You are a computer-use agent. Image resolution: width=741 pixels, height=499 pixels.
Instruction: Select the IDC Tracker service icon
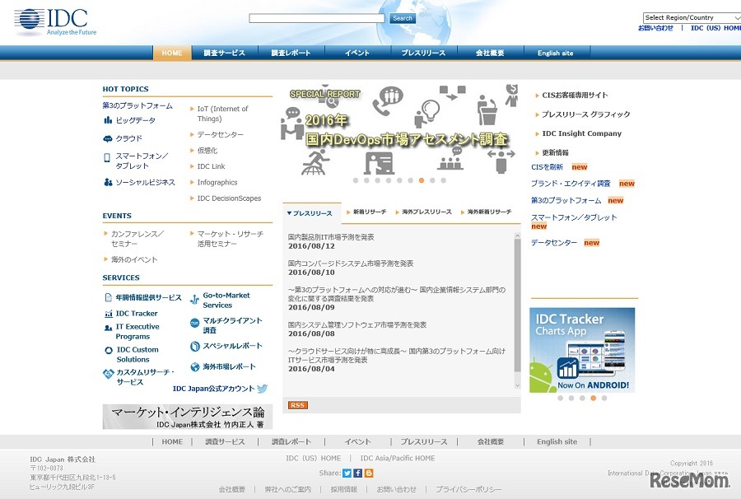[x=108, y=313]
